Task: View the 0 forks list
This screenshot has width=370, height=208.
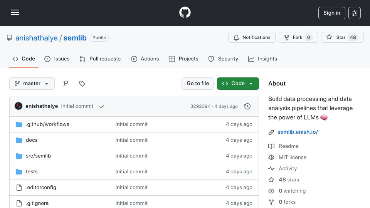Action: point(287,202)
